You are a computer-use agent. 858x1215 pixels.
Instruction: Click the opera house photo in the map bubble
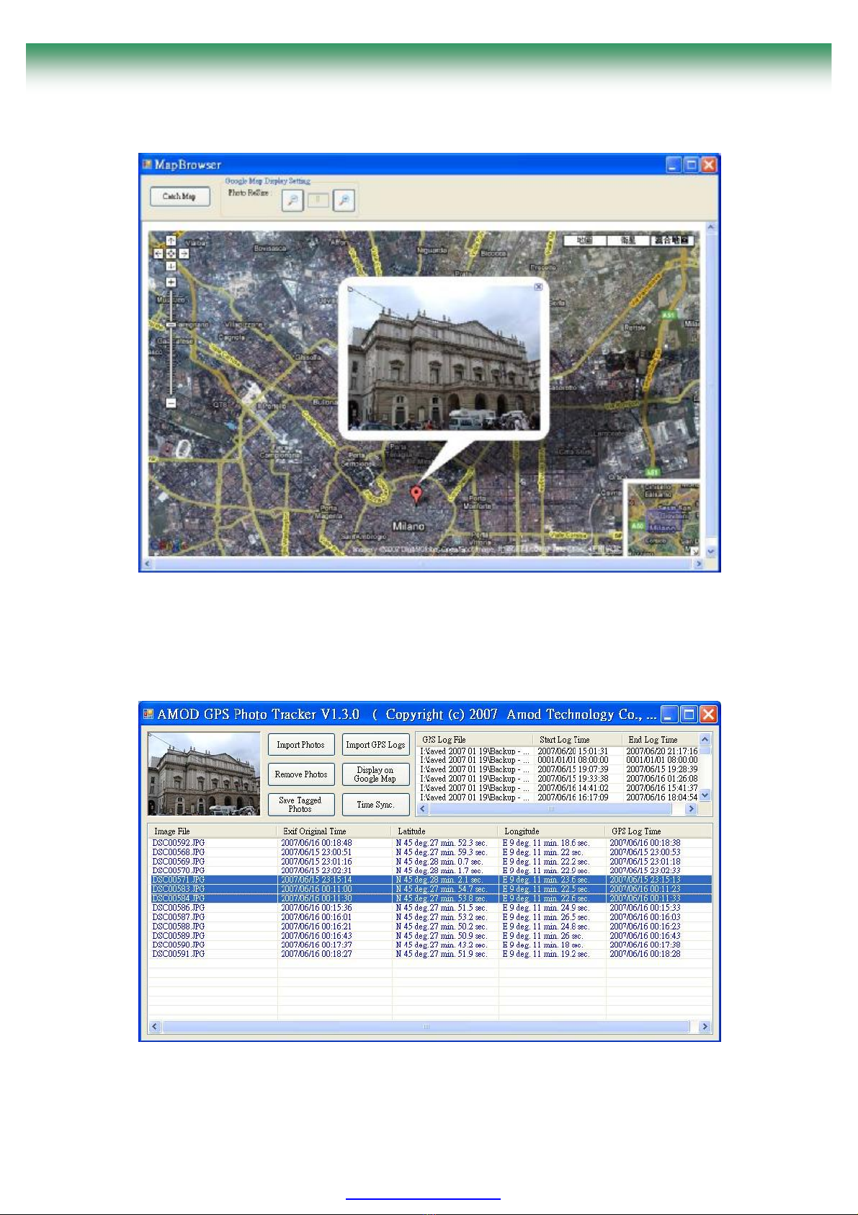click(444, 358)
